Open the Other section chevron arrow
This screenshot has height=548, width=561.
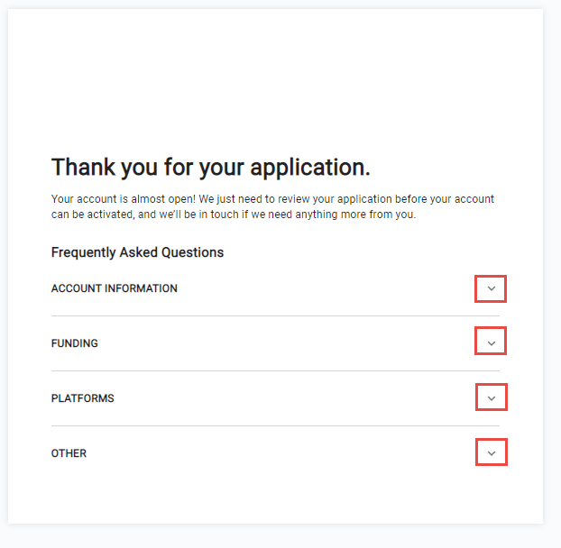coord(491,452)
